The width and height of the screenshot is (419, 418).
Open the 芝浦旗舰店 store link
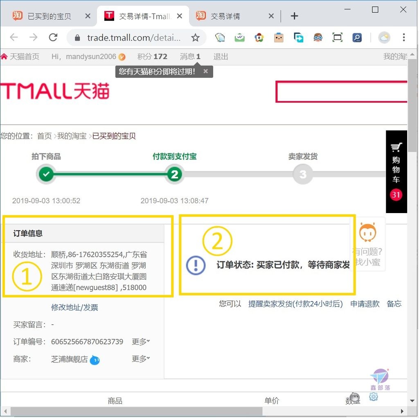coord(70,359)
